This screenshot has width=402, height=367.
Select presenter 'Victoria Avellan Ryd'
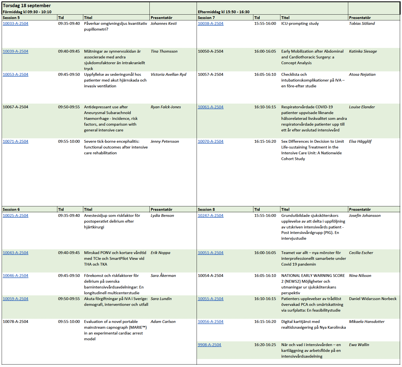point(168,74)
